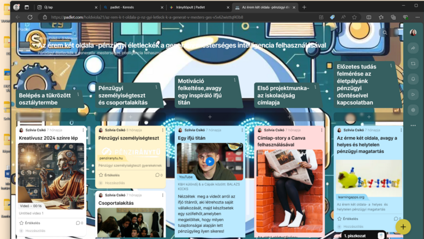Open Edge settings and more menu
This screenshot has height=239, width=424.
pyautogui.click(x=418, y=17)
